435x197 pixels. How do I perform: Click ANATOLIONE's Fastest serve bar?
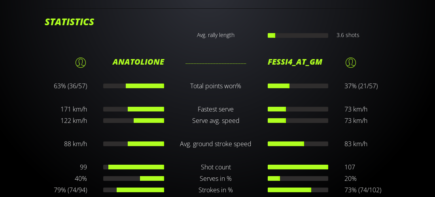pos(134,109)
